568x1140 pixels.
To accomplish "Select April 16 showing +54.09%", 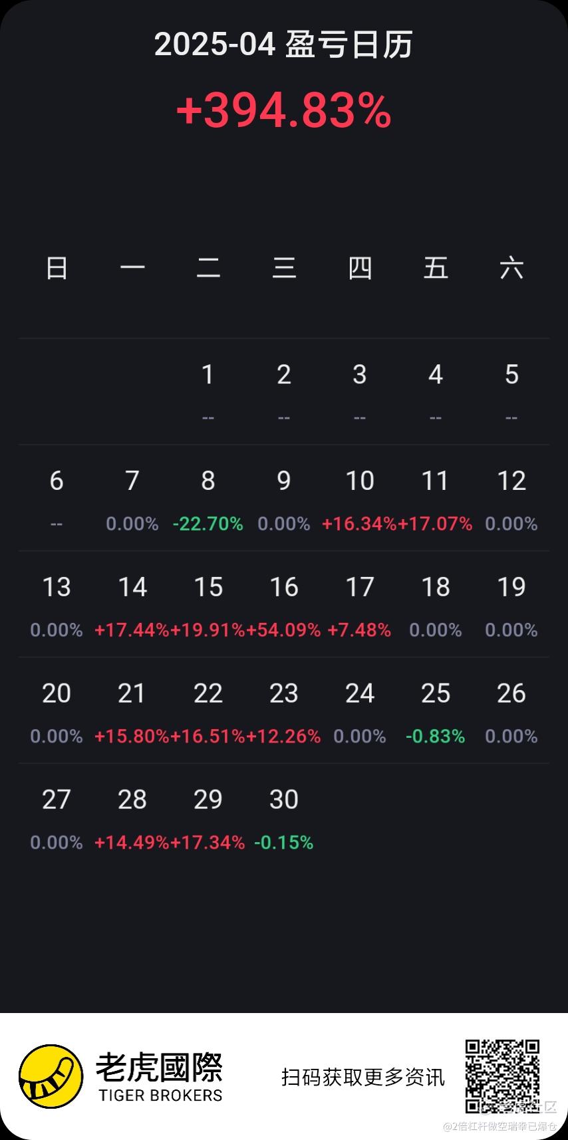I will 284,605.
